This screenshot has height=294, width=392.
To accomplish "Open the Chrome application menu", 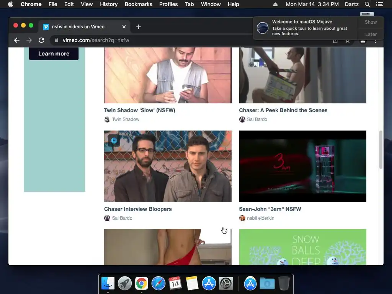I will 31,4.
